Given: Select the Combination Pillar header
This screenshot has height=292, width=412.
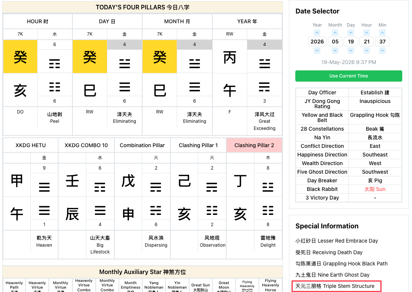Looking at the screenshot, I should point(142,145).
